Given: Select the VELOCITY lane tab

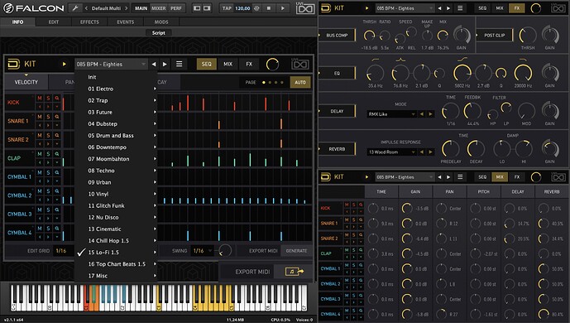Looking at the screenshot, I should pos(26,82).
